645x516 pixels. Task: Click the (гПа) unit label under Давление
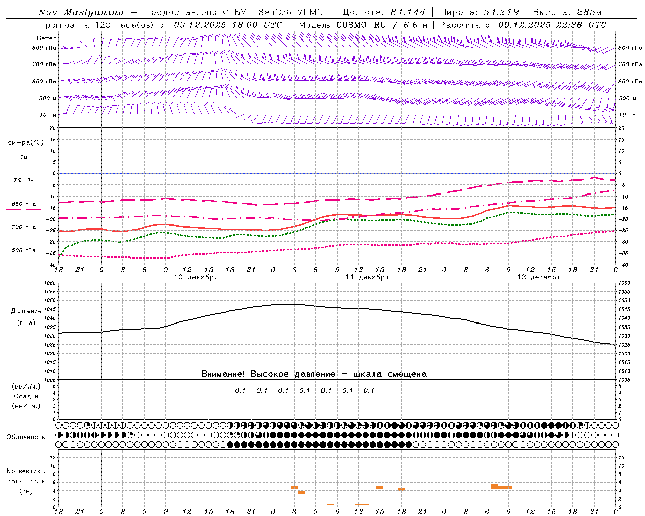click(x=26, y=322)
